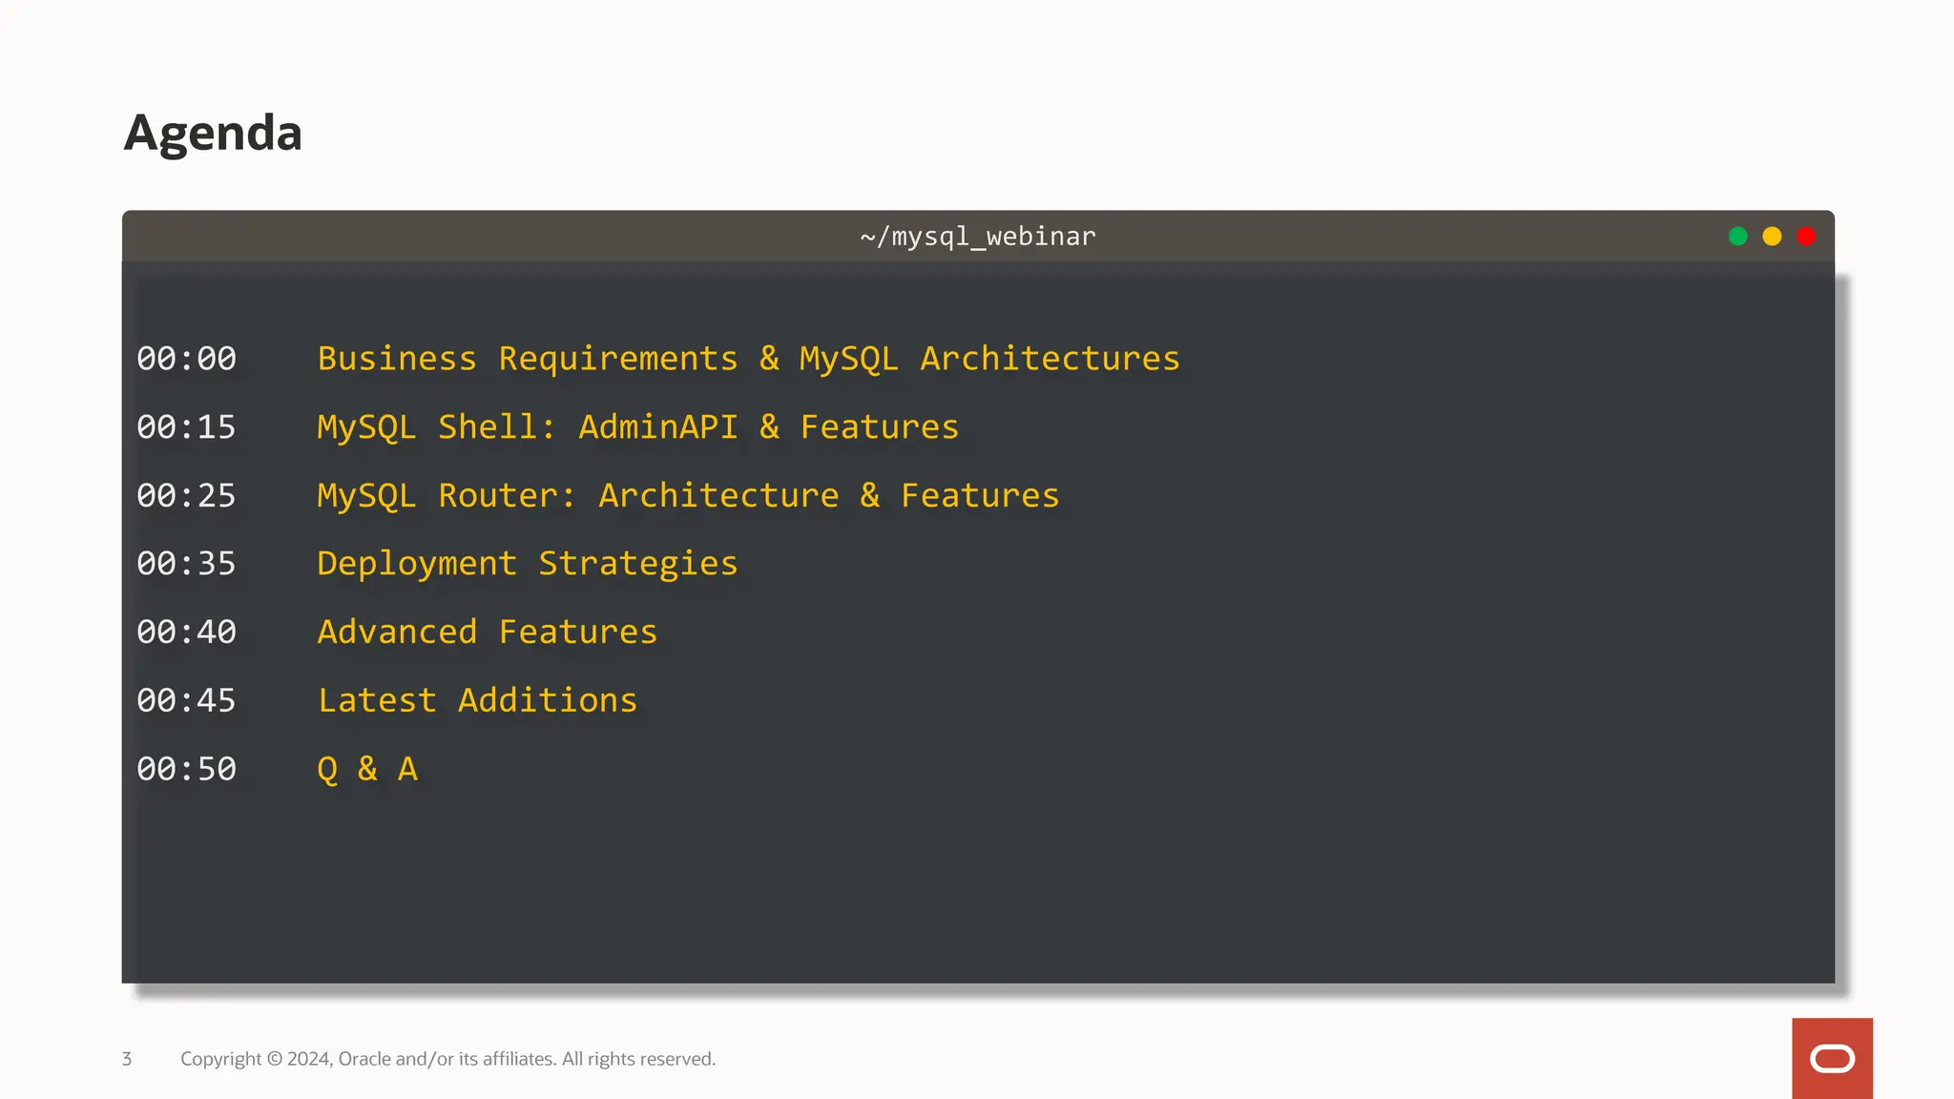Click 'Business Requirements & MySQL Architectures'

click(748, 359)
